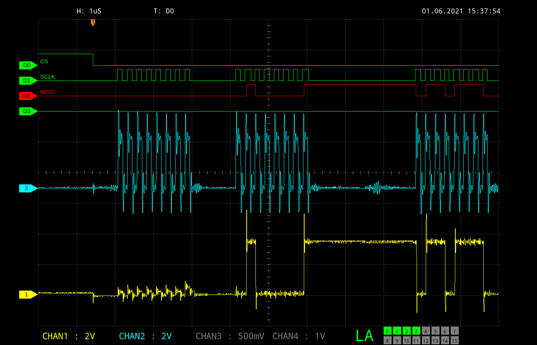This screenshot has width=537, height=345.
Task: Select the D1 SCLK channel marker
Action: pos(27,81)
